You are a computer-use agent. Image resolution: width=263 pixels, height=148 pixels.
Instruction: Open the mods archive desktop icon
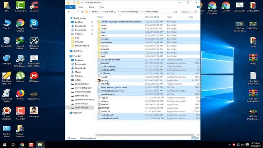click(253, 42)
